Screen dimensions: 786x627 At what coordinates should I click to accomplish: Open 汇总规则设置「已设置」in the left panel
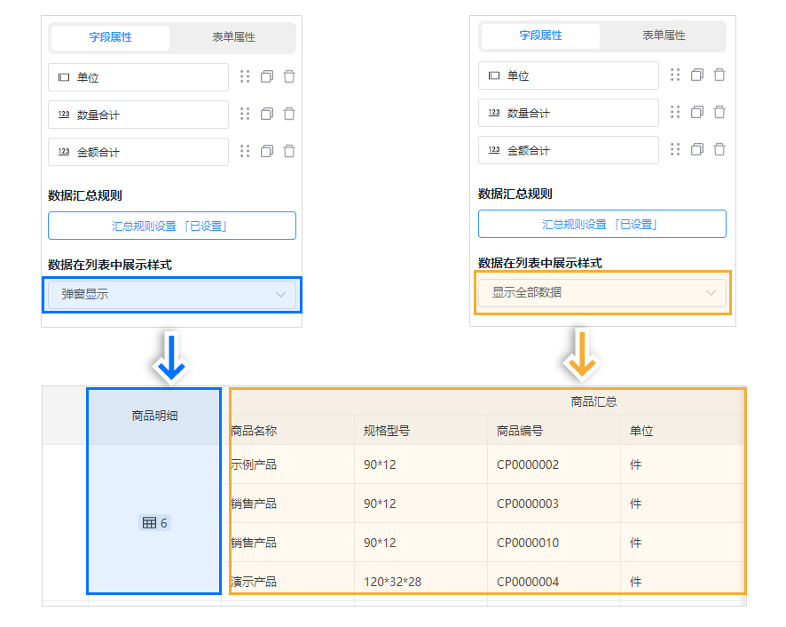click(x=171, y=226)
